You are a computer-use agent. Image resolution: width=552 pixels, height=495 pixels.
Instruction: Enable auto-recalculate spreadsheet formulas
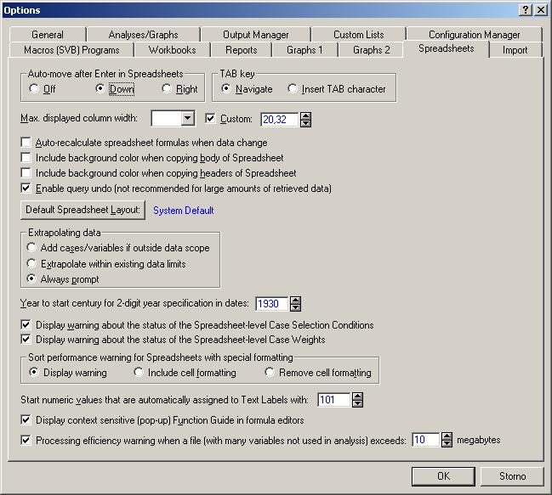(26, 143)
